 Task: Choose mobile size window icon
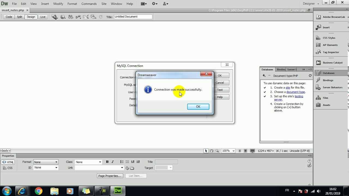pos(240,151)
